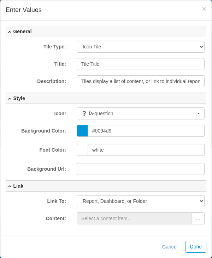
Task: Browse content with the ellipsis button
Action: point(198,218)
